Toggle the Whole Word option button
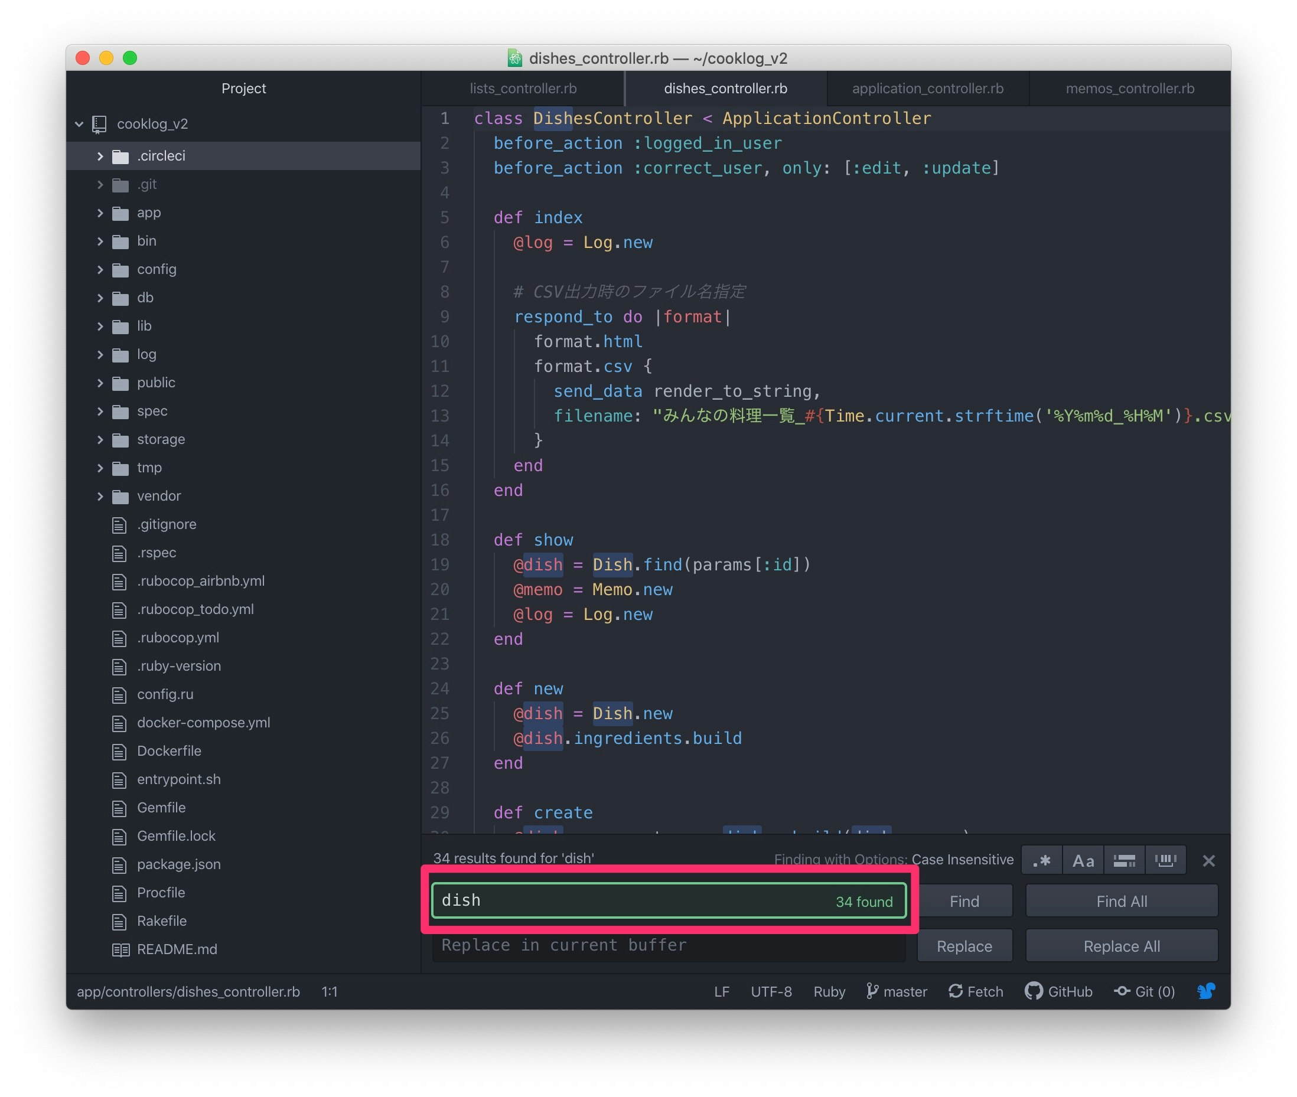Viewport: 1297px width, 1097px height. coord(1165,861)
